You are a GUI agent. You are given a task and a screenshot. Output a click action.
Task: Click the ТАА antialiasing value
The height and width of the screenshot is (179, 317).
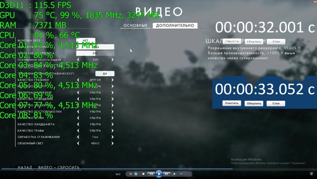(95, 137)
